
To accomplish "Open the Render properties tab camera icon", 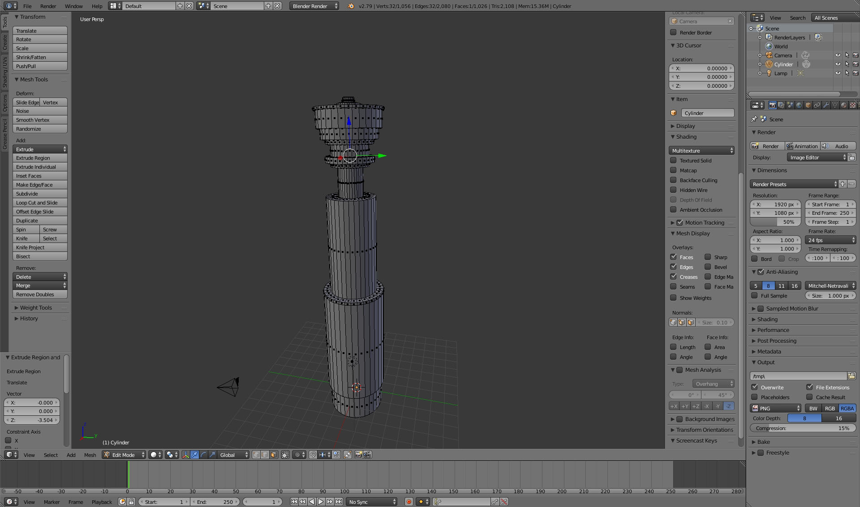I will [x=772, y=105].
